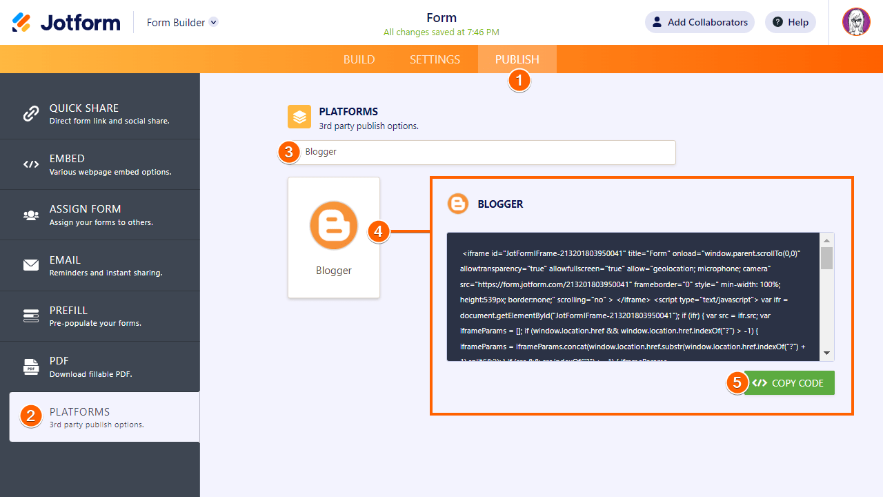Open the Email envelope icon in sidebar
Screen dimensions: 883x497
tap(30, 265)
